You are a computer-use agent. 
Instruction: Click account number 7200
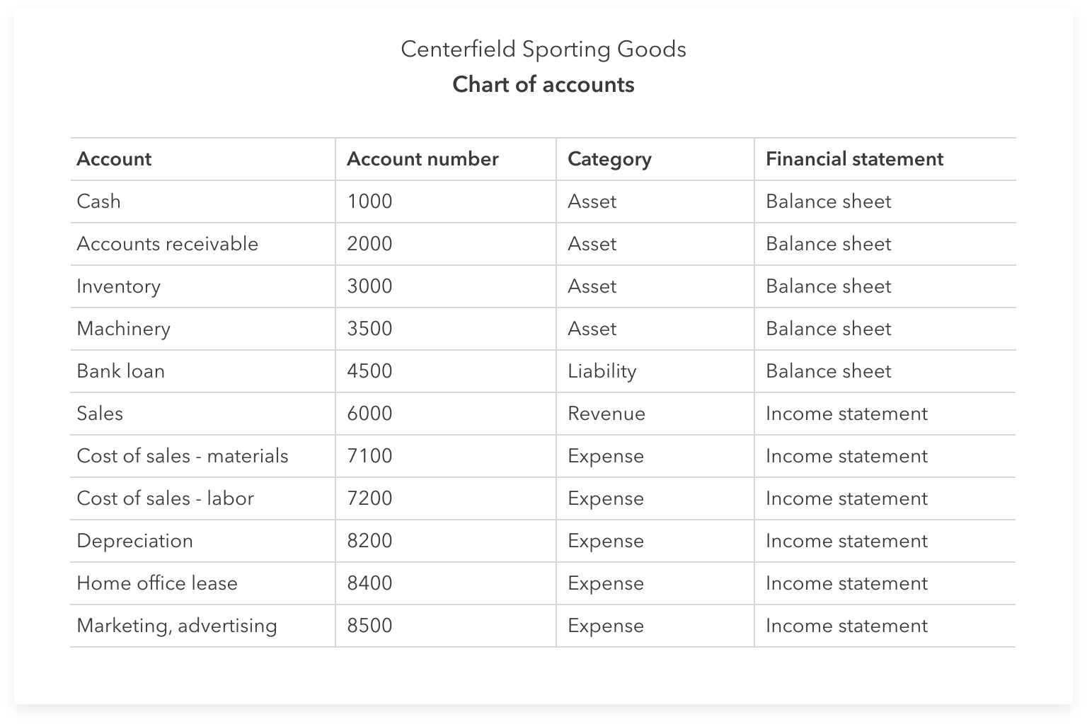click(x=369, y=498)
